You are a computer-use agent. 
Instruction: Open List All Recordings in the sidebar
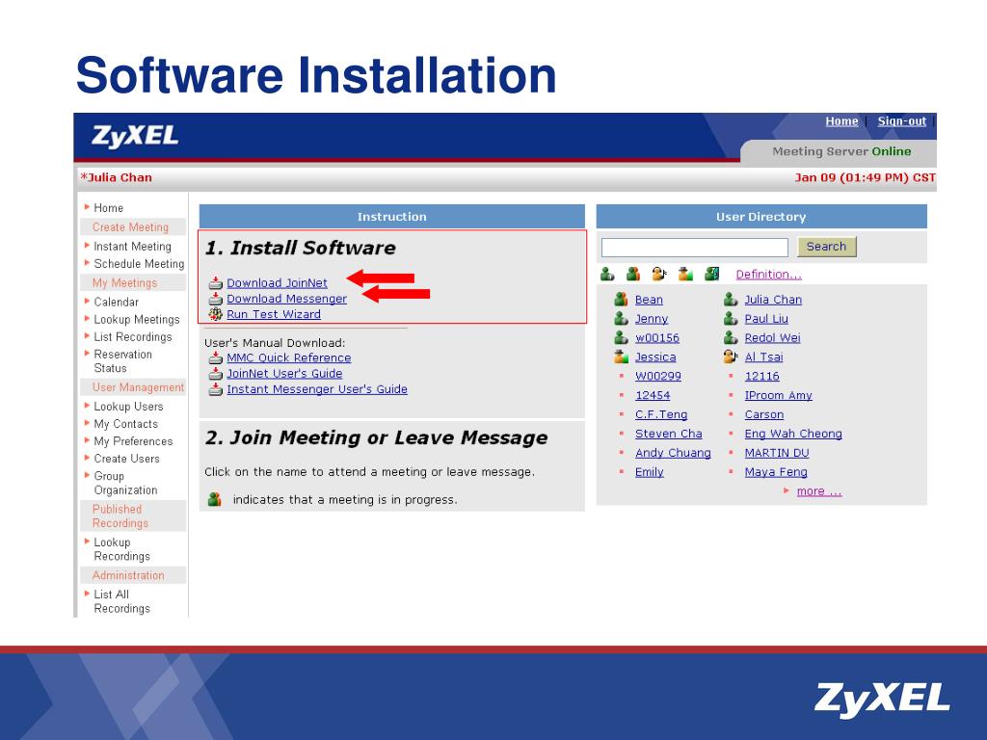(122, 601)
